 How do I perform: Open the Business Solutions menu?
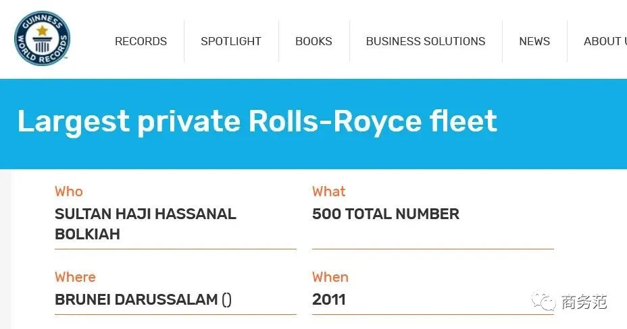click(426, 41)
